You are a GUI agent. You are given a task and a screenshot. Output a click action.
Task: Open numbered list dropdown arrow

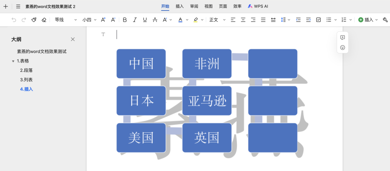(351, 20)
